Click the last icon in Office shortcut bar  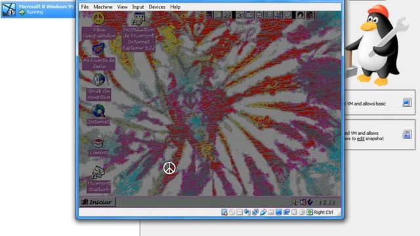310,15
